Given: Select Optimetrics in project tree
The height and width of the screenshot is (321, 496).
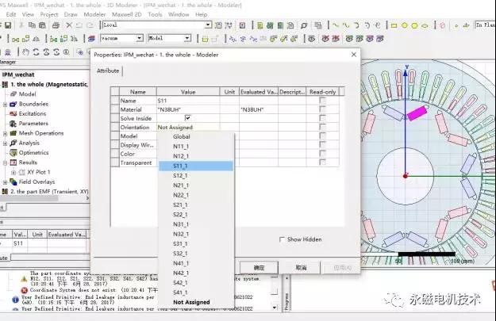Looking at the screenshot, I should (x=33, y=153).
